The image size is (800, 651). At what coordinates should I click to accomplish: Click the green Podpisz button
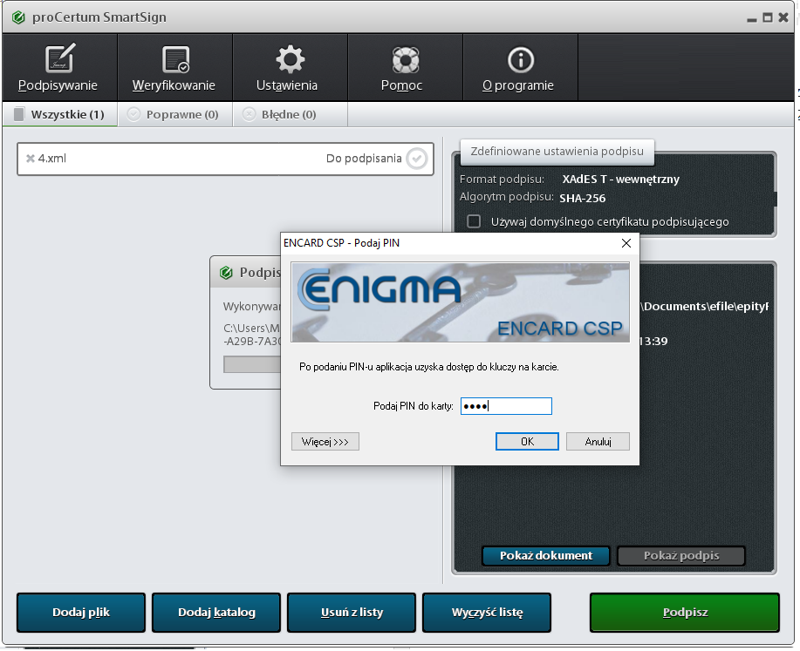point(685,613)
